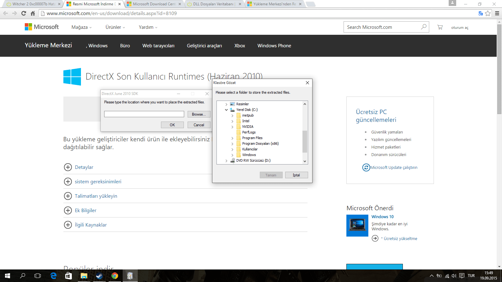Switch to the DLL Dosyaları Veritabanı tab
Image resolution: width=502 pixels, height=282 pixels.
(x=214, y=4)
